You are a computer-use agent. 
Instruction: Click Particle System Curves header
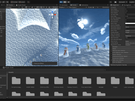pyautogui.click(x=119, y=65)
